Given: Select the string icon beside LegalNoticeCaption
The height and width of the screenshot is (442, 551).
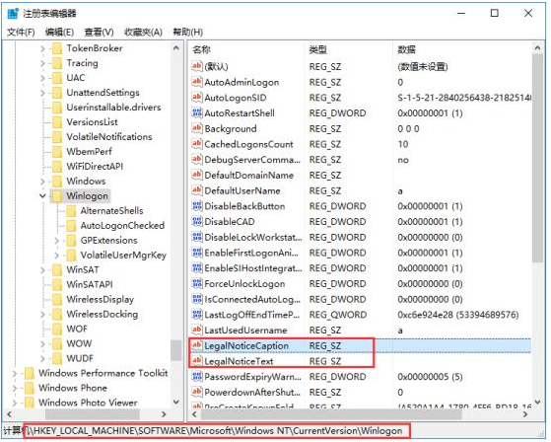Looking at the screenshot, I should (197, 345).
